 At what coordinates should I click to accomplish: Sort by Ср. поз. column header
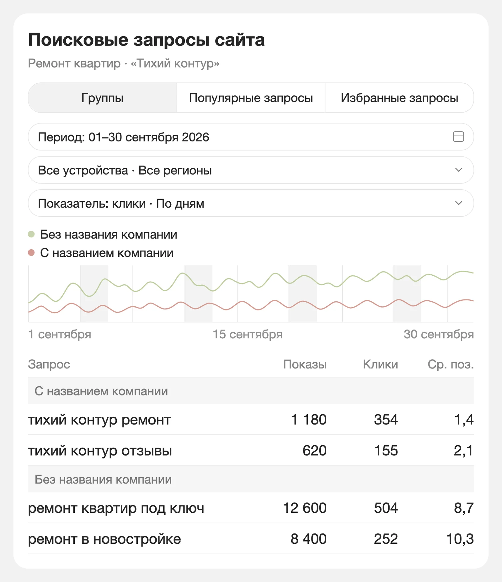tap(451, 364)
